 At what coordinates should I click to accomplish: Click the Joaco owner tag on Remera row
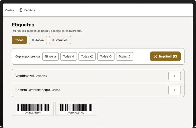click(x=56, y=90)
